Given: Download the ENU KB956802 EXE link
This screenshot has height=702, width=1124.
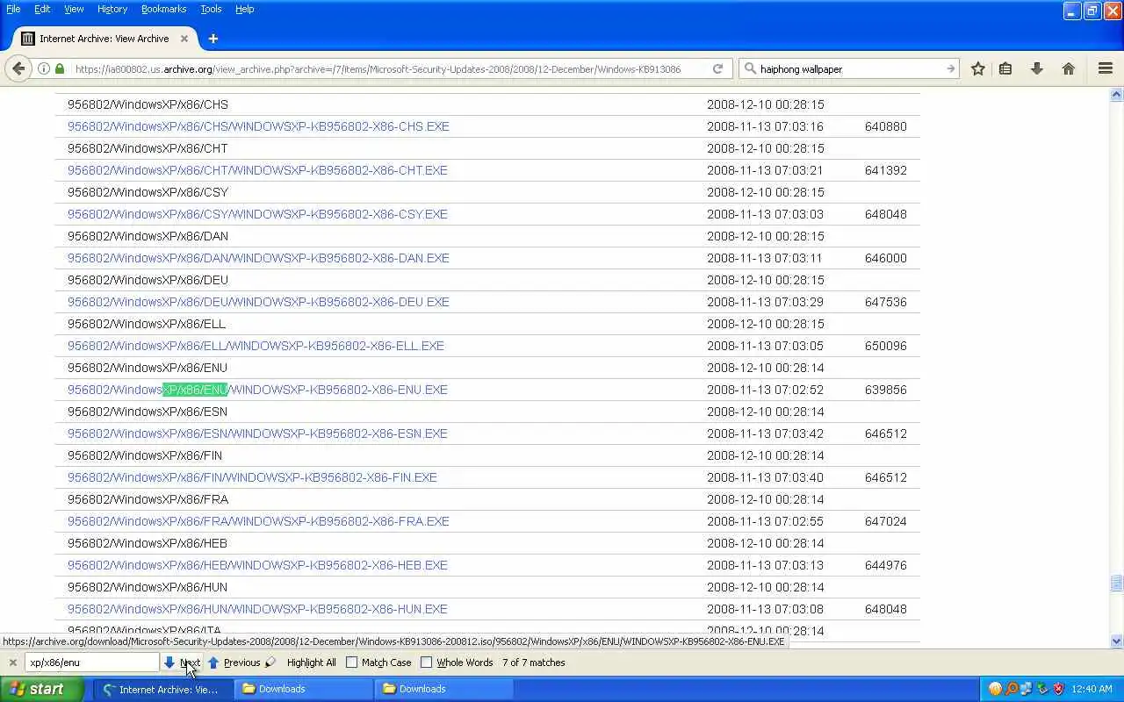Looking at the screenshot, I should [x=257, y=390].
